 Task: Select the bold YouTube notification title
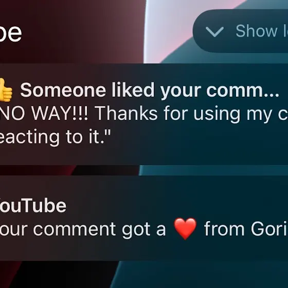point(33,206)
